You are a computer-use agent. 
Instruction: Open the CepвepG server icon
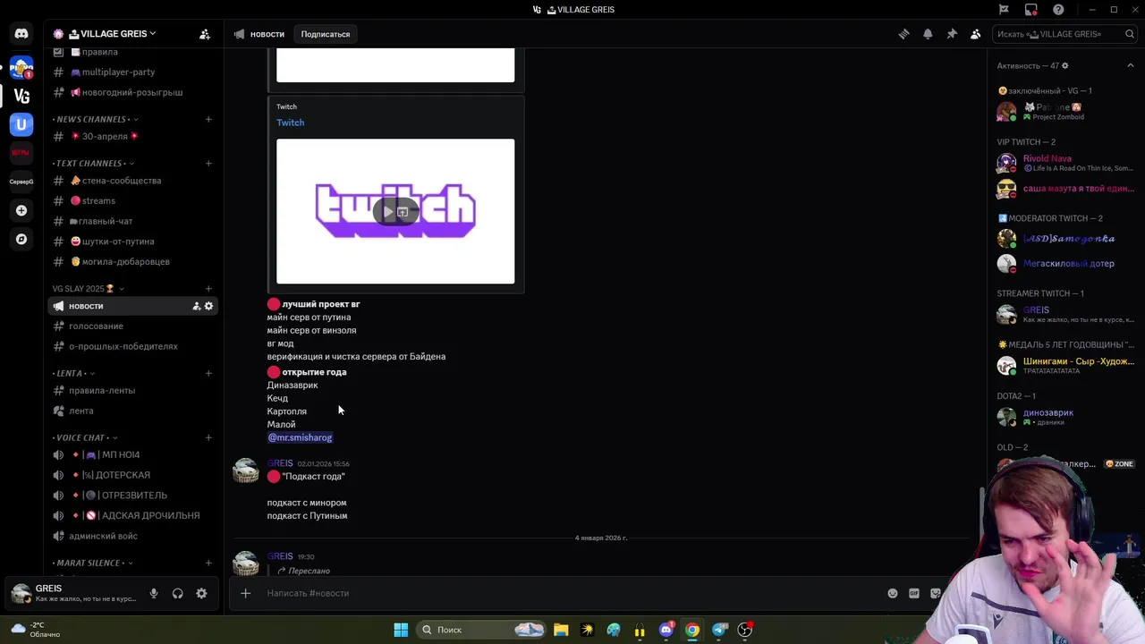click(x=21, y=182)
